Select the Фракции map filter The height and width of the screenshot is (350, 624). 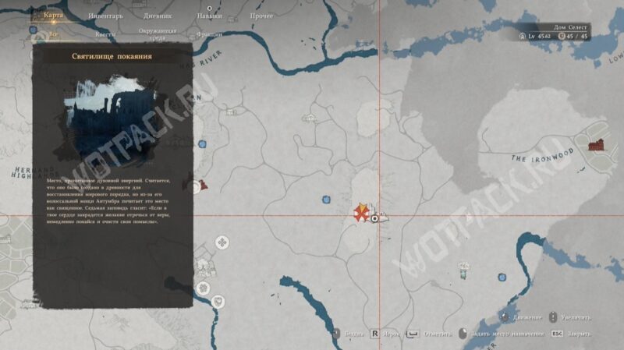pos(209,34)
